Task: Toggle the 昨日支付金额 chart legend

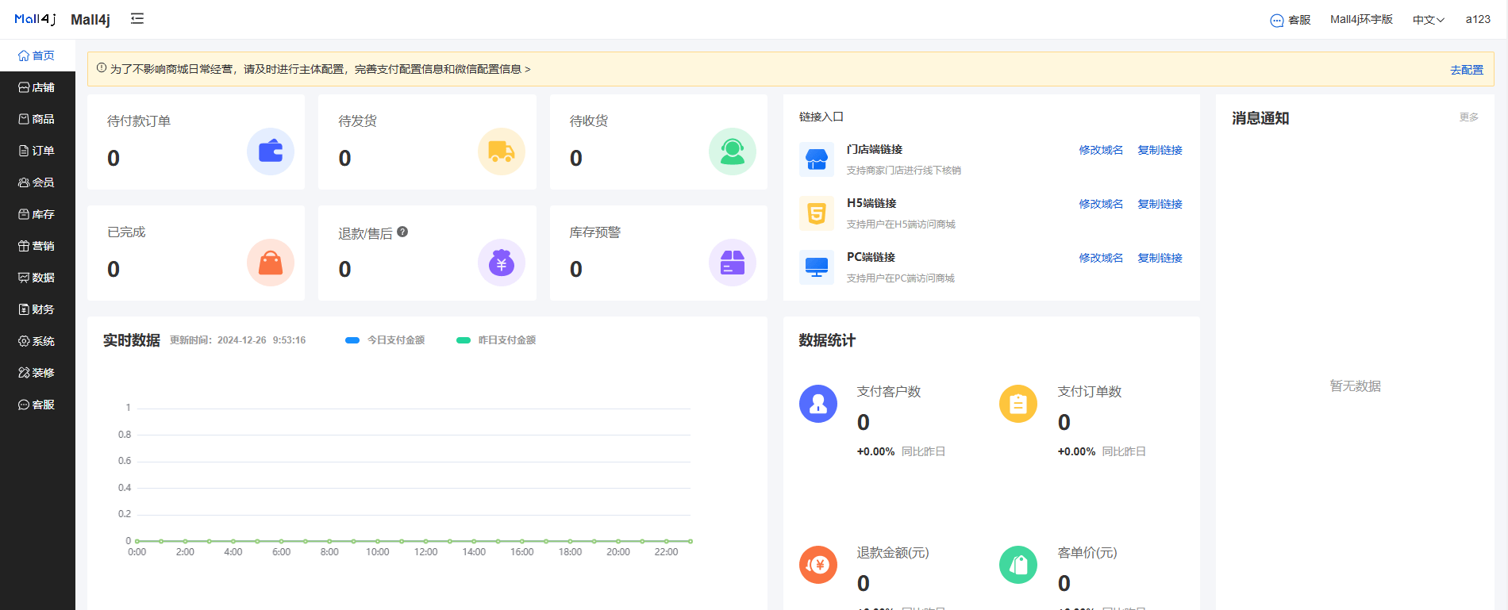Action: click(x=496, y=340)
